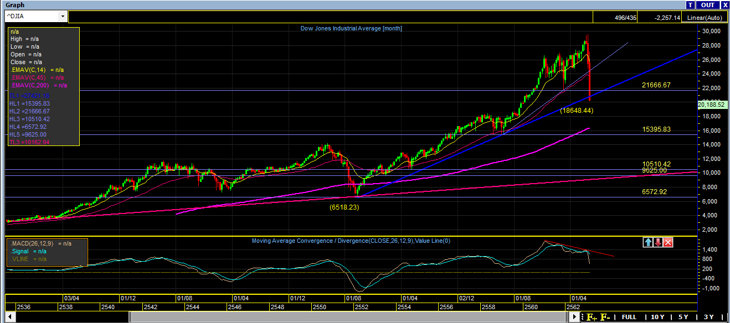Open the ^DJIA symbol dropdown arrow

63,17
